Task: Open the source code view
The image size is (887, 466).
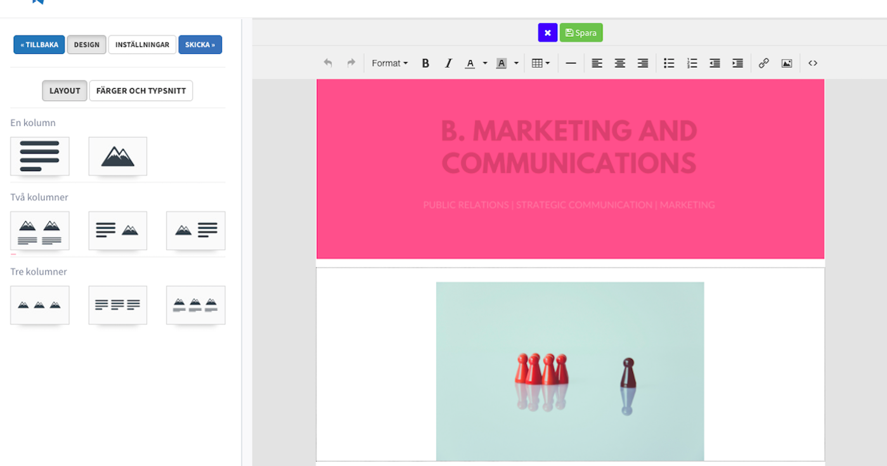Action: tap(813, 63)
